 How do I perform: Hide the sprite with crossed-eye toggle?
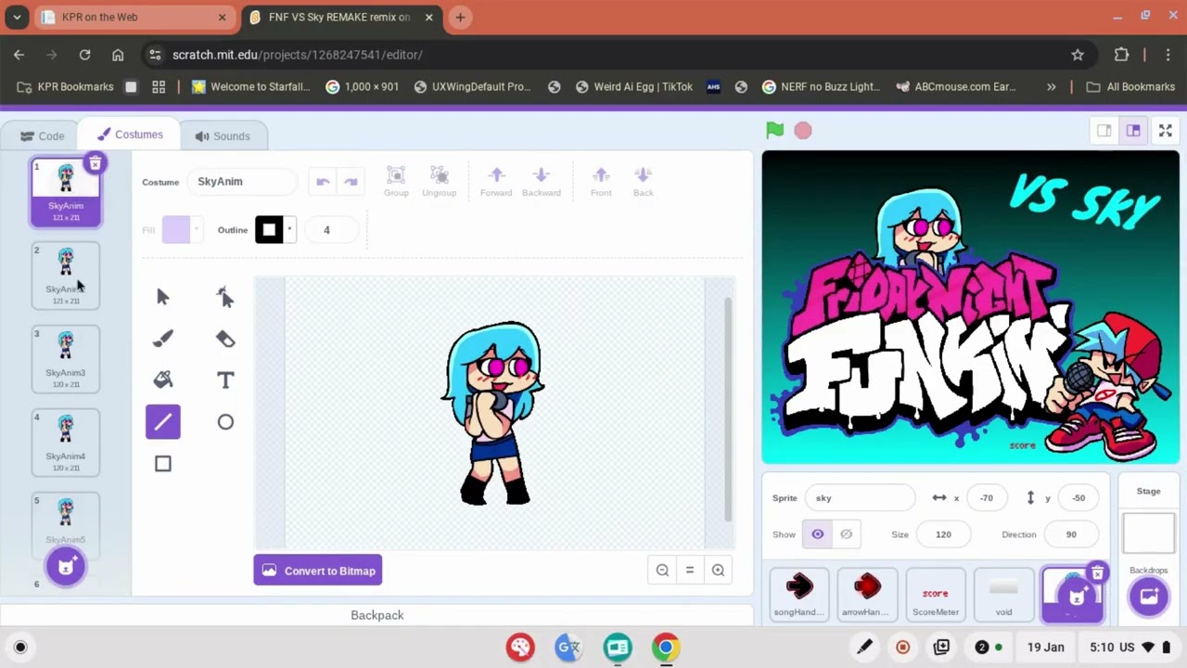coord(846,534)
